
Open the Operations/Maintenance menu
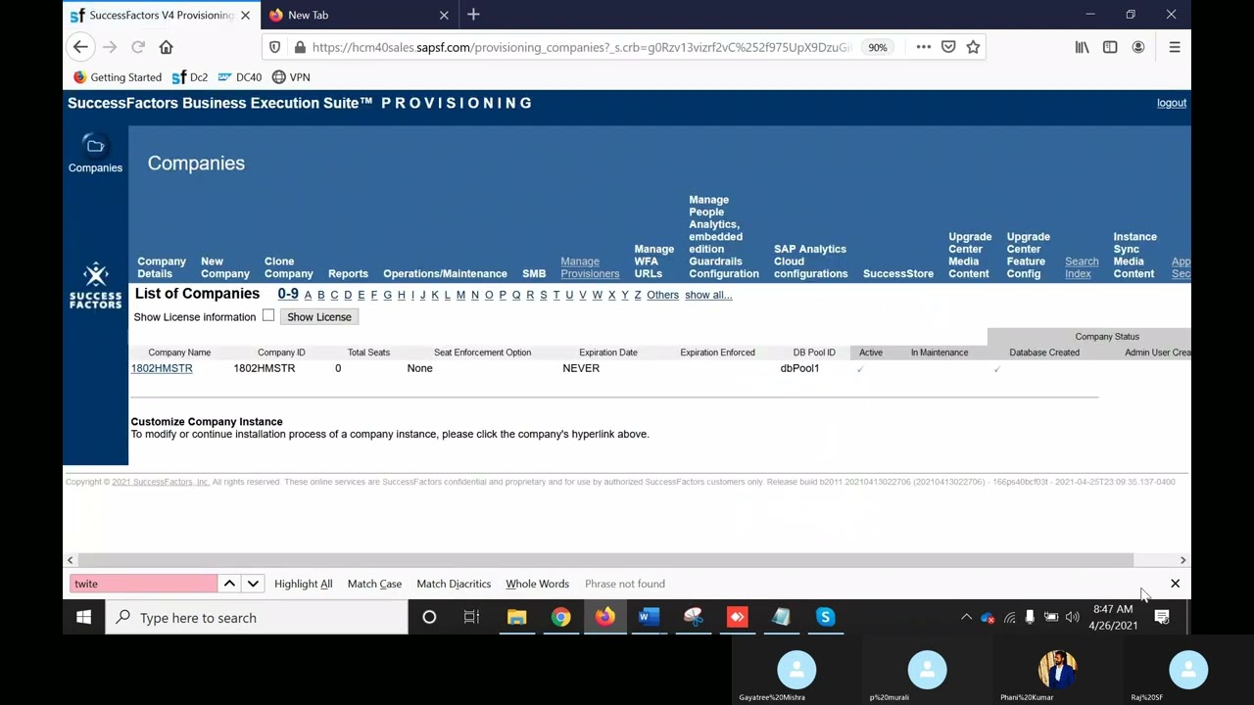tap(445, 274)
